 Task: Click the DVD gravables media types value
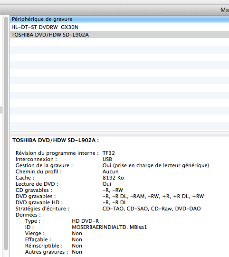[x=153, y=196]
